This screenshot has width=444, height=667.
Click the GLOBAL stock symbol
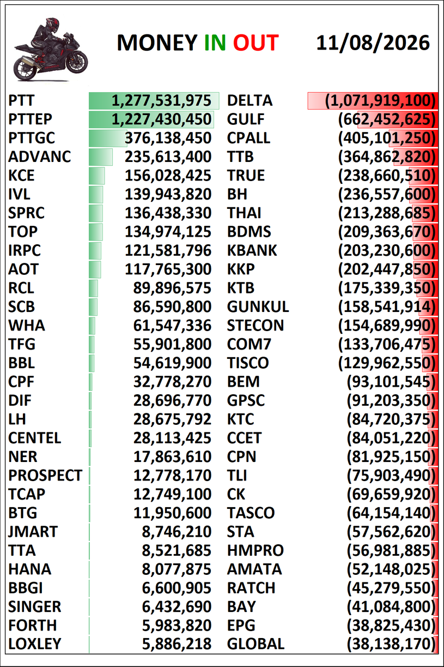[x=256, y=644]
